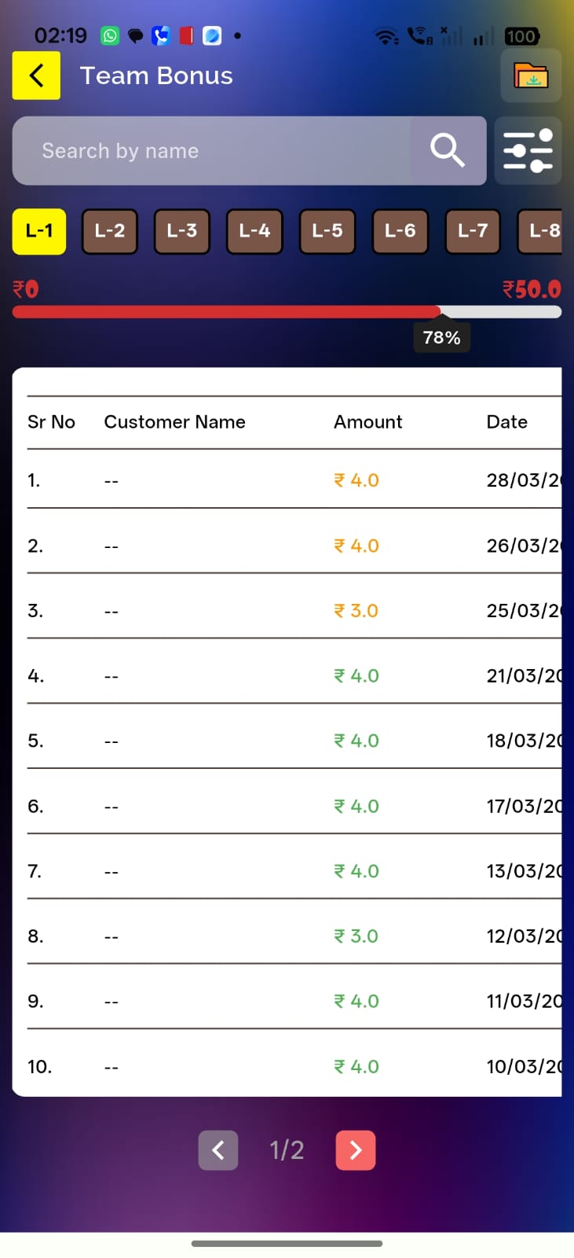Click the red bonus progress bar

[226, 312]
